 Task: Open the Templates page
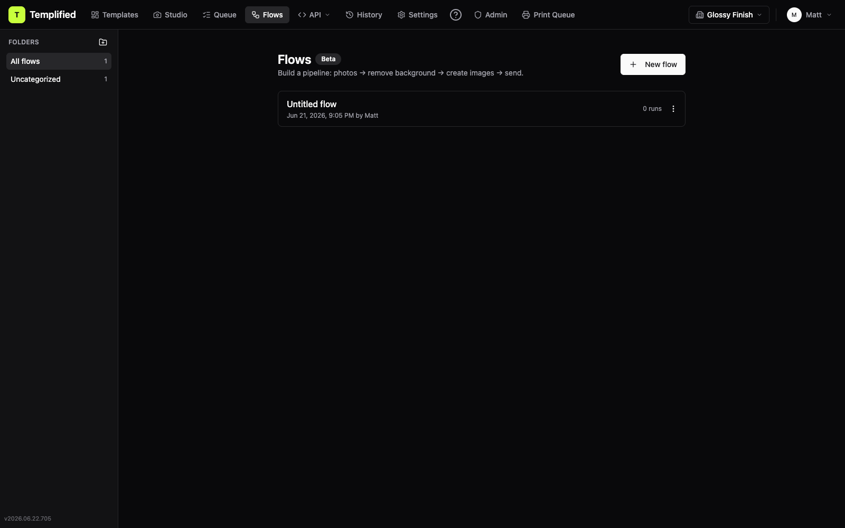(115, 15)
